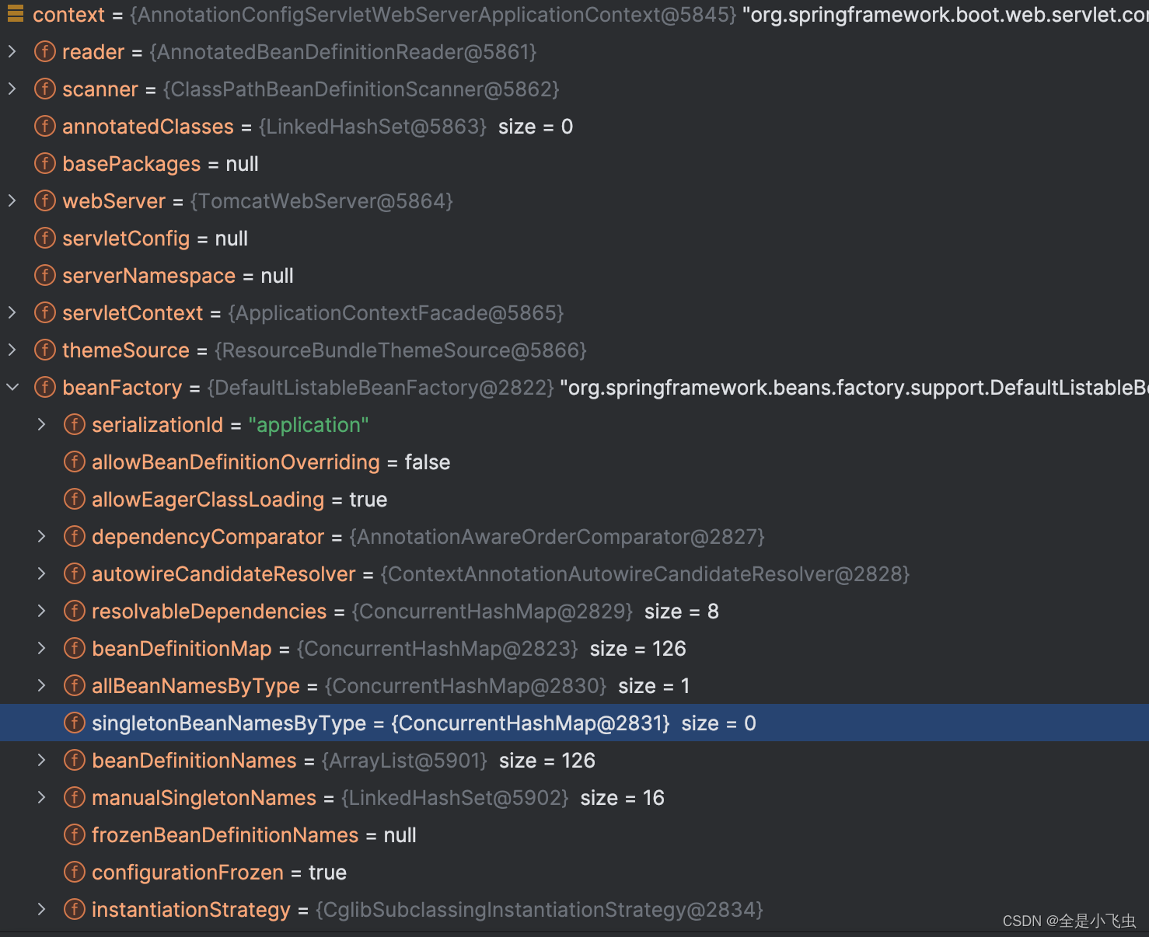Screen dimensions: 1149x937
Task: Click the field icon beside servletContext
Action: pyautogui.click(x=45, y=312)
